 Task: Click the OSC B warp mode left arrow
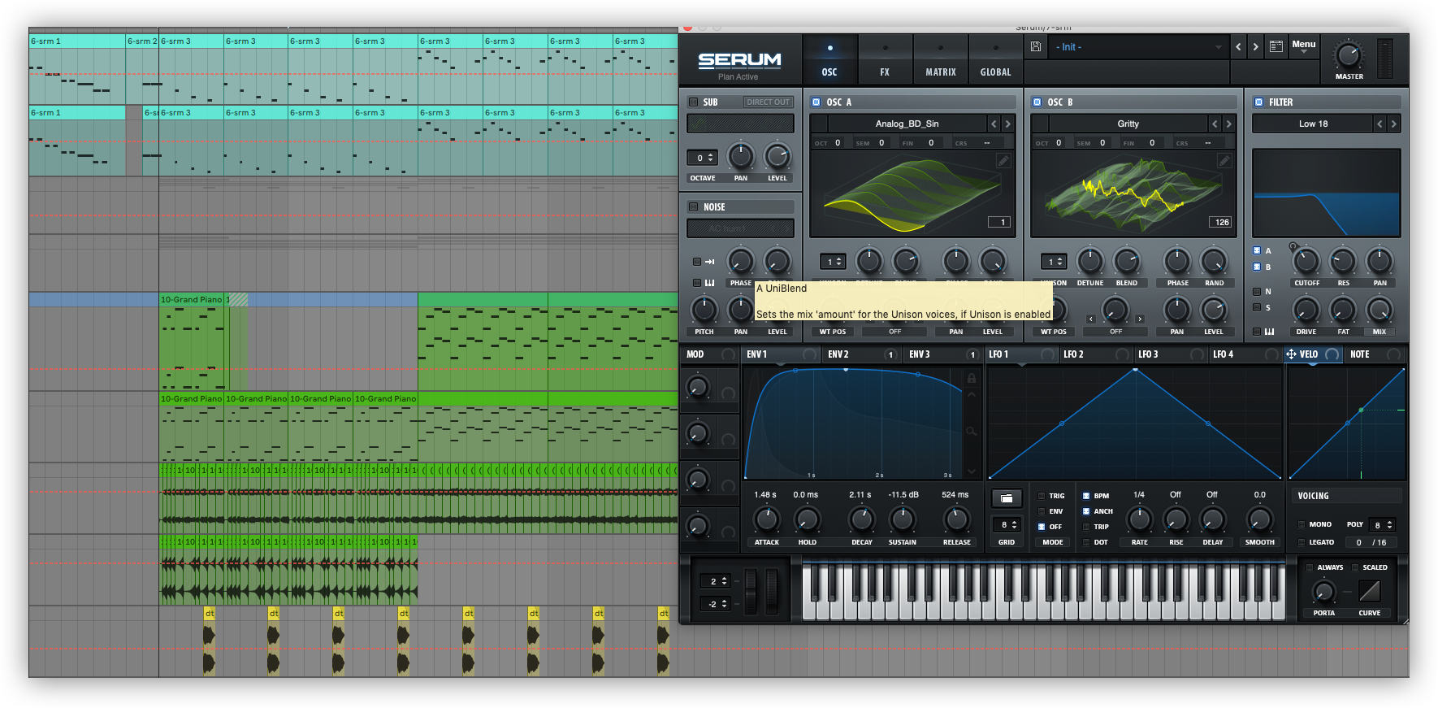point(1091,319)
